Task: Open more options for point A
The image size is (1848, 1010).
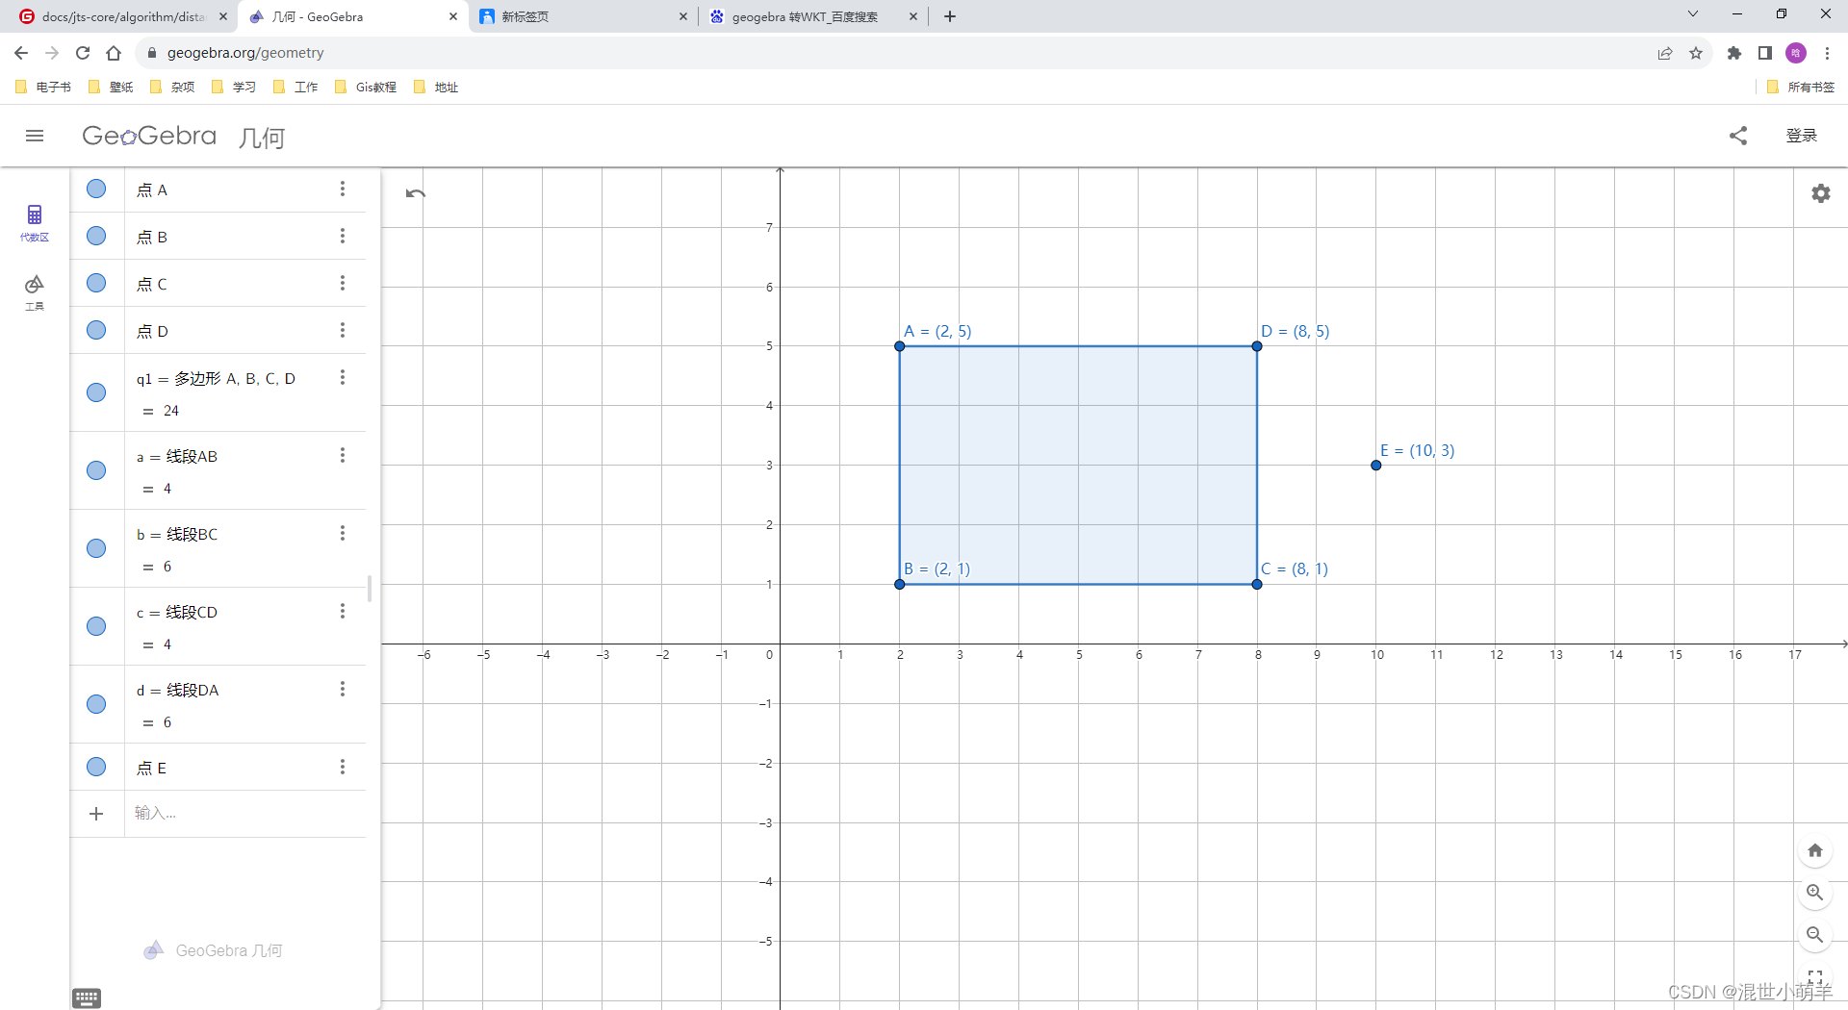Action: (343, 189)
